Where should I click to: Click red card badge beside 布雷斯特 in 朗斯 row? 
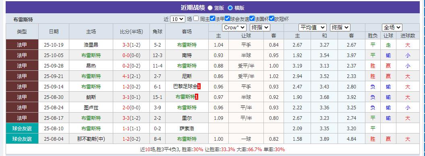pyautogui.click(x=197, y=97)
